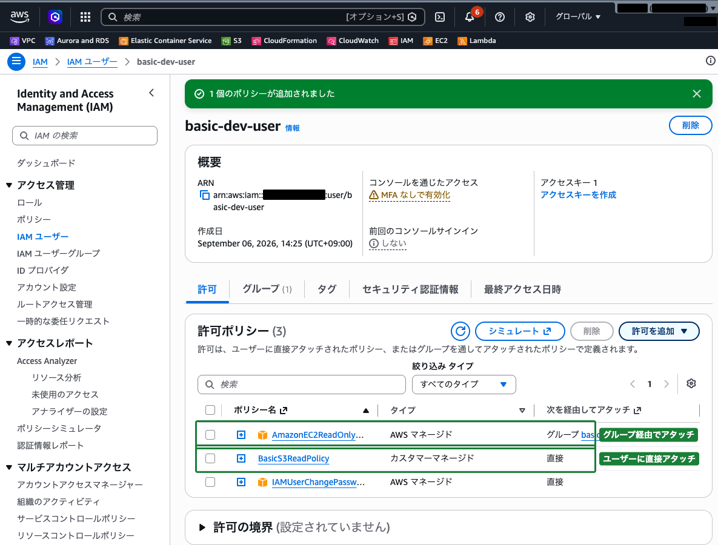This screenshot has width=718, height=545.
Task: Open console settings gear in header
Action: coord(530,17)
